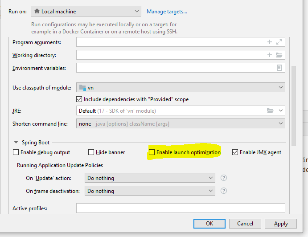Open help for On 'Update' action
This screenshot has width=308, height=237.
[x=224, y=178]
